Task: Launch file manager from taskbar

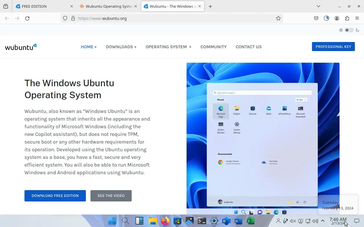Action: coord(153,221)
